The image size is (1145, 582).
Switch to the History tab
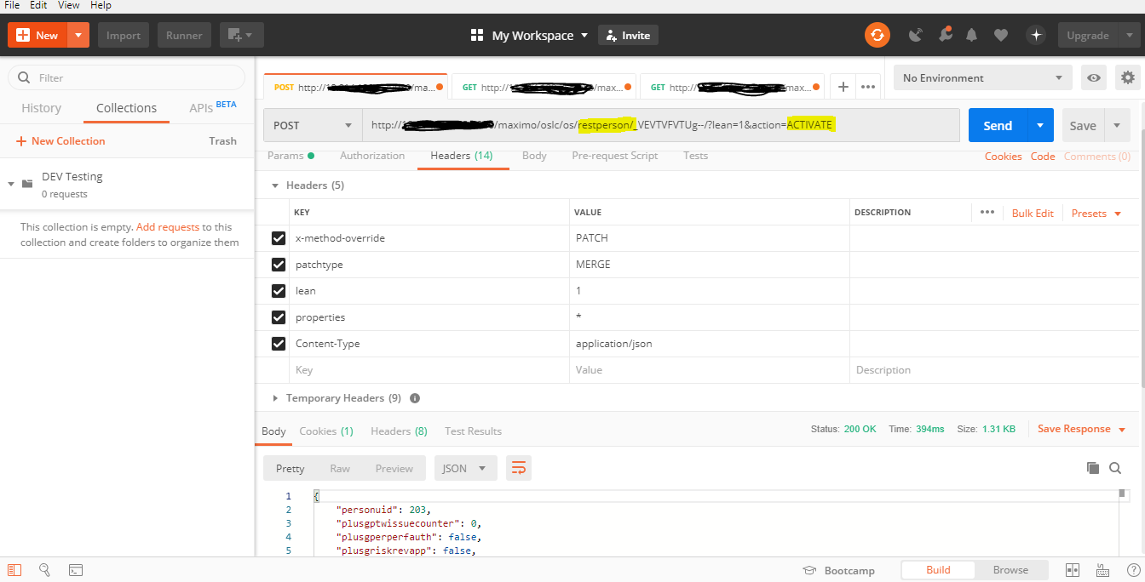pyautogui.click(x=41, y=108)
